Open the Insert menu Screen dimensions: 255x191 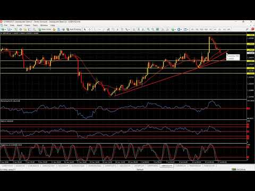19,25
